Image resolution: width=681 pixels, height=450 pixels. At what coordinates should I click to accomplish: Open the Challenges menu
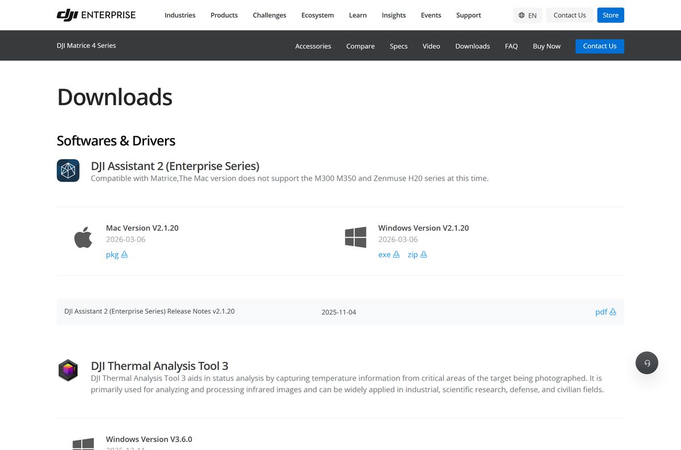270,15
